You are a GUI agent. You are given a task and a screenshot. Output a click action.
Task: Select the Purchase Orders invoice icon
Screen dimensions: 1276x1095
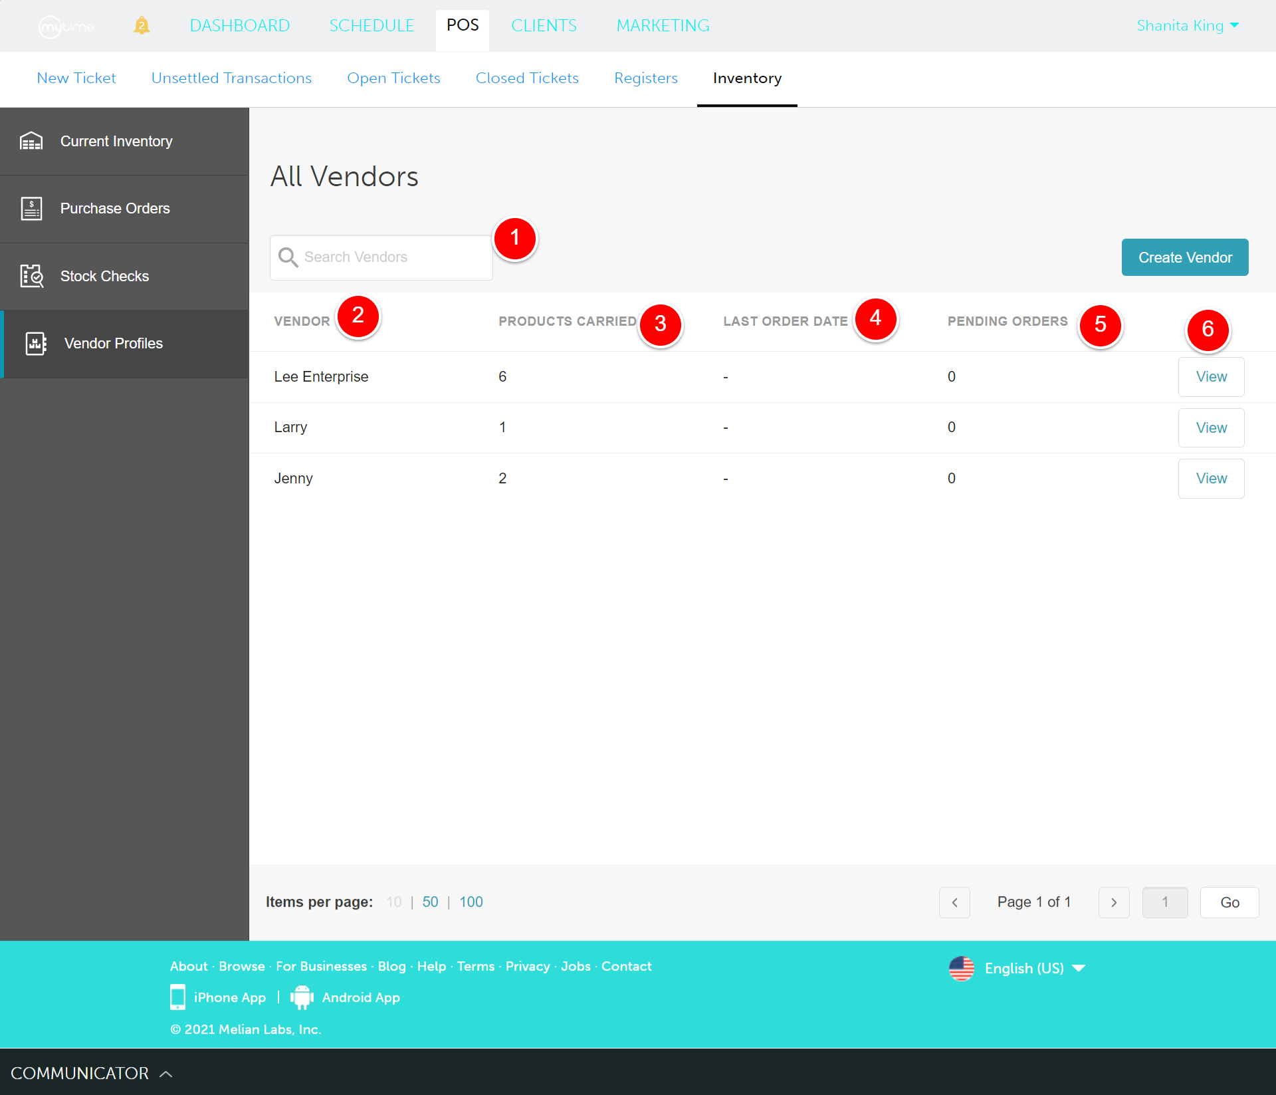coord(31,209)
